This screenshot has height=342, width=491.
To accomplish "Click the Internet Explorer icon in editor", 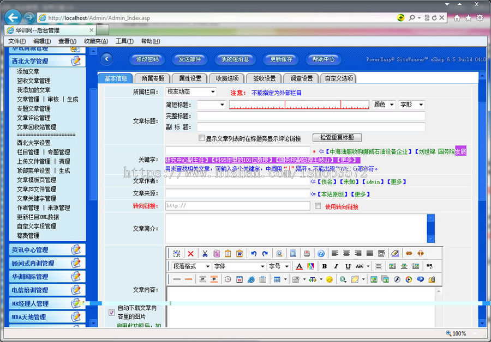I will pyautogui.click(x=251, y=279).
